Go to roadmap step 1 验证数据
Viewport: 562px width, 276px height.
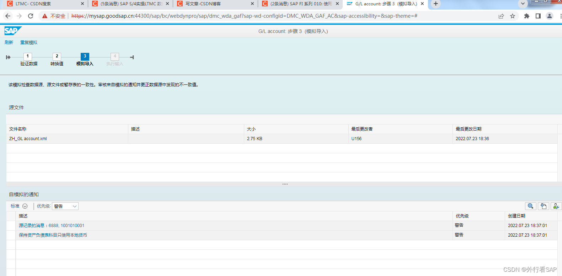28,60
